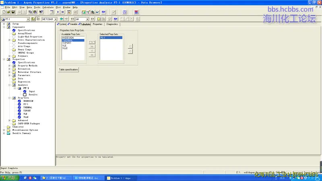The width and height of the screenshot is (322, 181).
Task: Click the Table specifications button
Action: tap(68, 70)
